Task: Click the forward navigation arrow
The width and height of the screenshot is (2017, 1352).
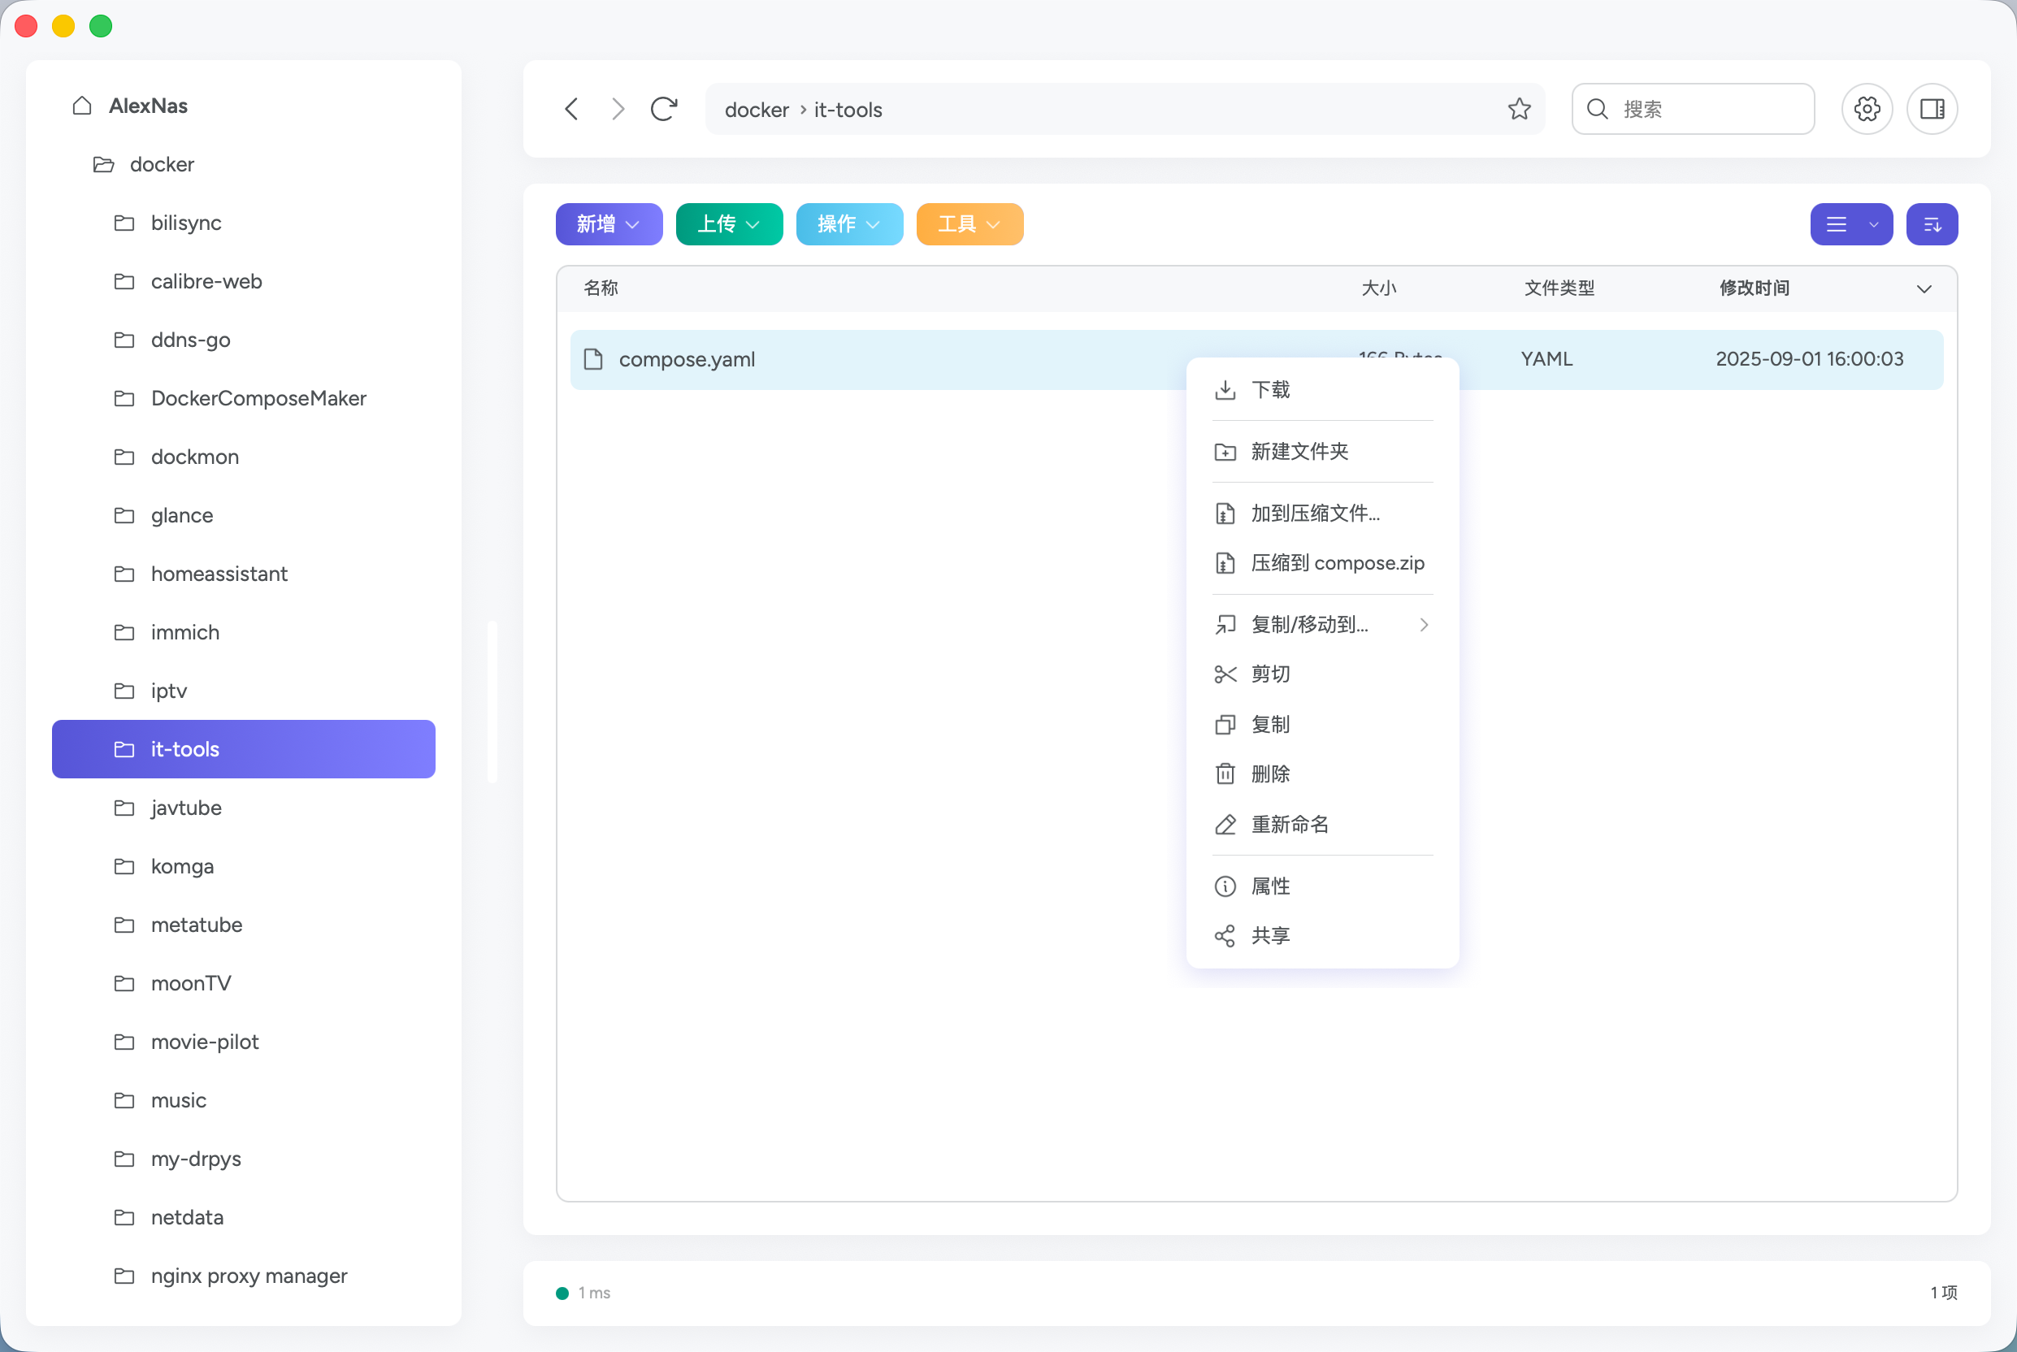Action: click(618, 110)
